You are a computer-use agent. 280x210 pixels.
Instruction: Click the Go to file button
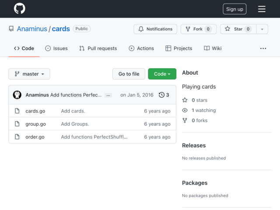[129, 74]
